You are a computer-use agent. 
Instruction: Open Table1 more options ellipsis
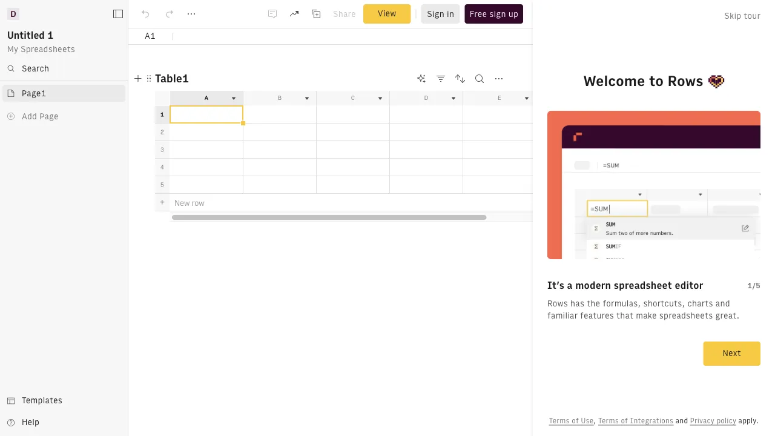coord(499,79)
